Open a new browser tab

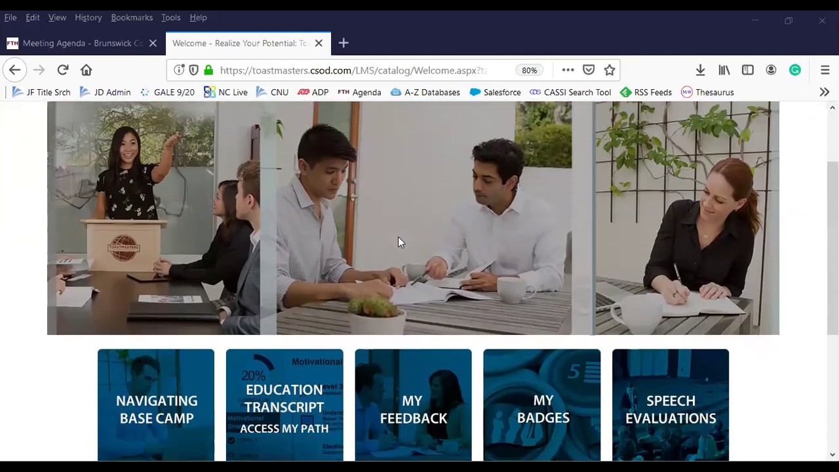tap(343, 43)
